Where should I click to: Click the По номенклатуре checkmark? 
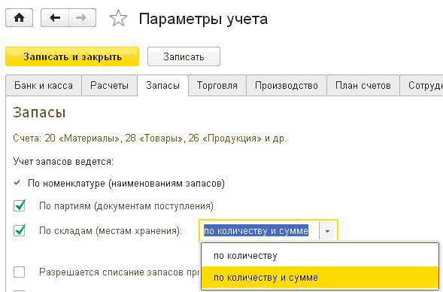point(17,183)
